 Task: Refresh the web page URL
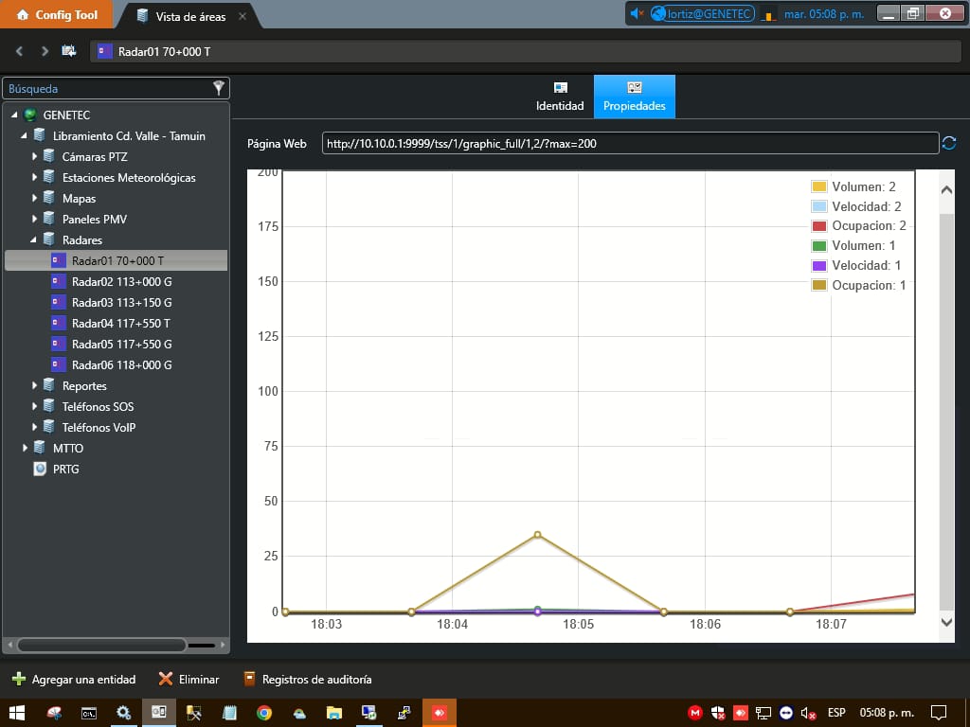click(949, 143)
